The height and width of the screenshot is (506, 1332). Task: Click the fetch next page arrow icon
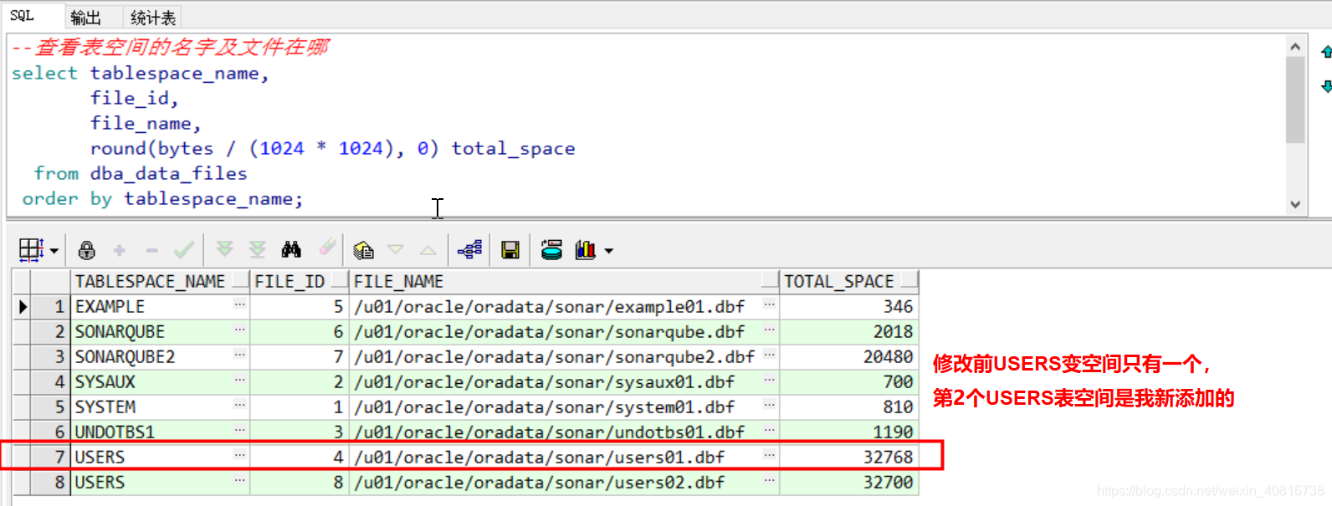click(x=224, y=249)
